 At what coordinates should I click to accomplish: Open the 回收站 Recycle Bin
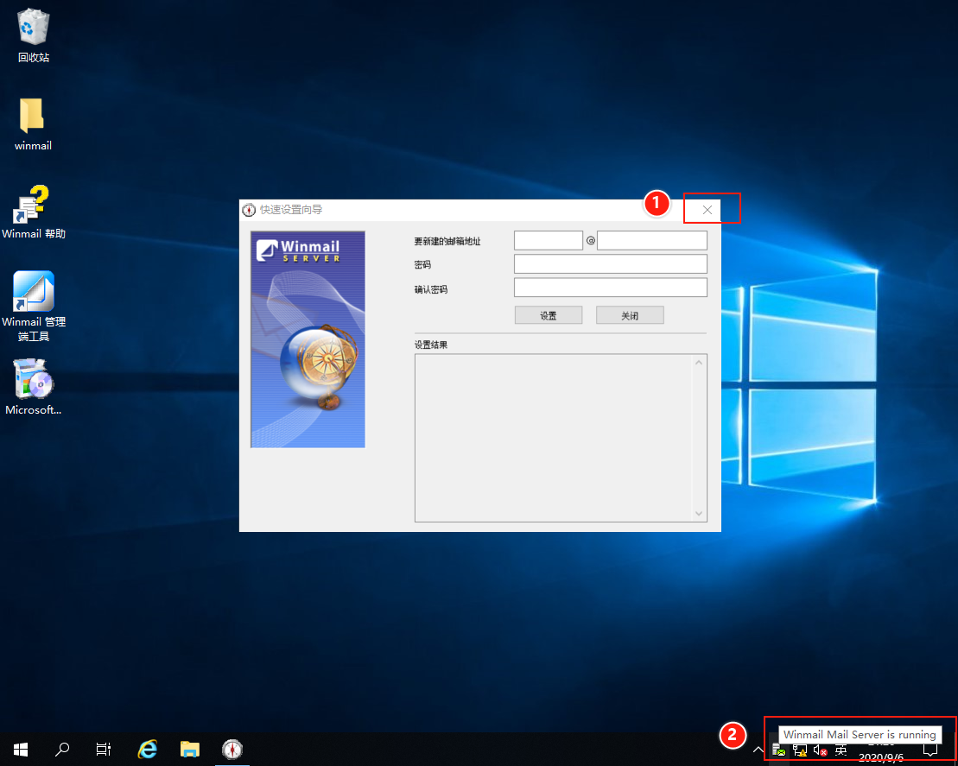33,30
